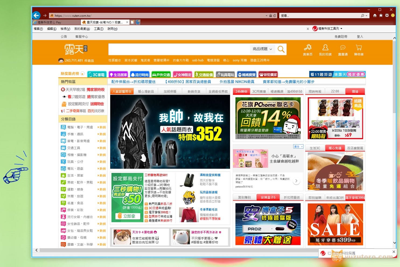The height and width of the screenshot is (267, 400).
Task: Click the 名產、食品 food icon
Action: point(63,203)
